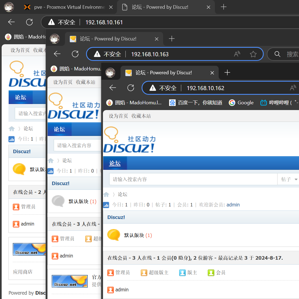This screenshot has width=299, height=299.
Task: Click the not-secure warning icon for 192.168.10.163
Action: click(97, 54)
